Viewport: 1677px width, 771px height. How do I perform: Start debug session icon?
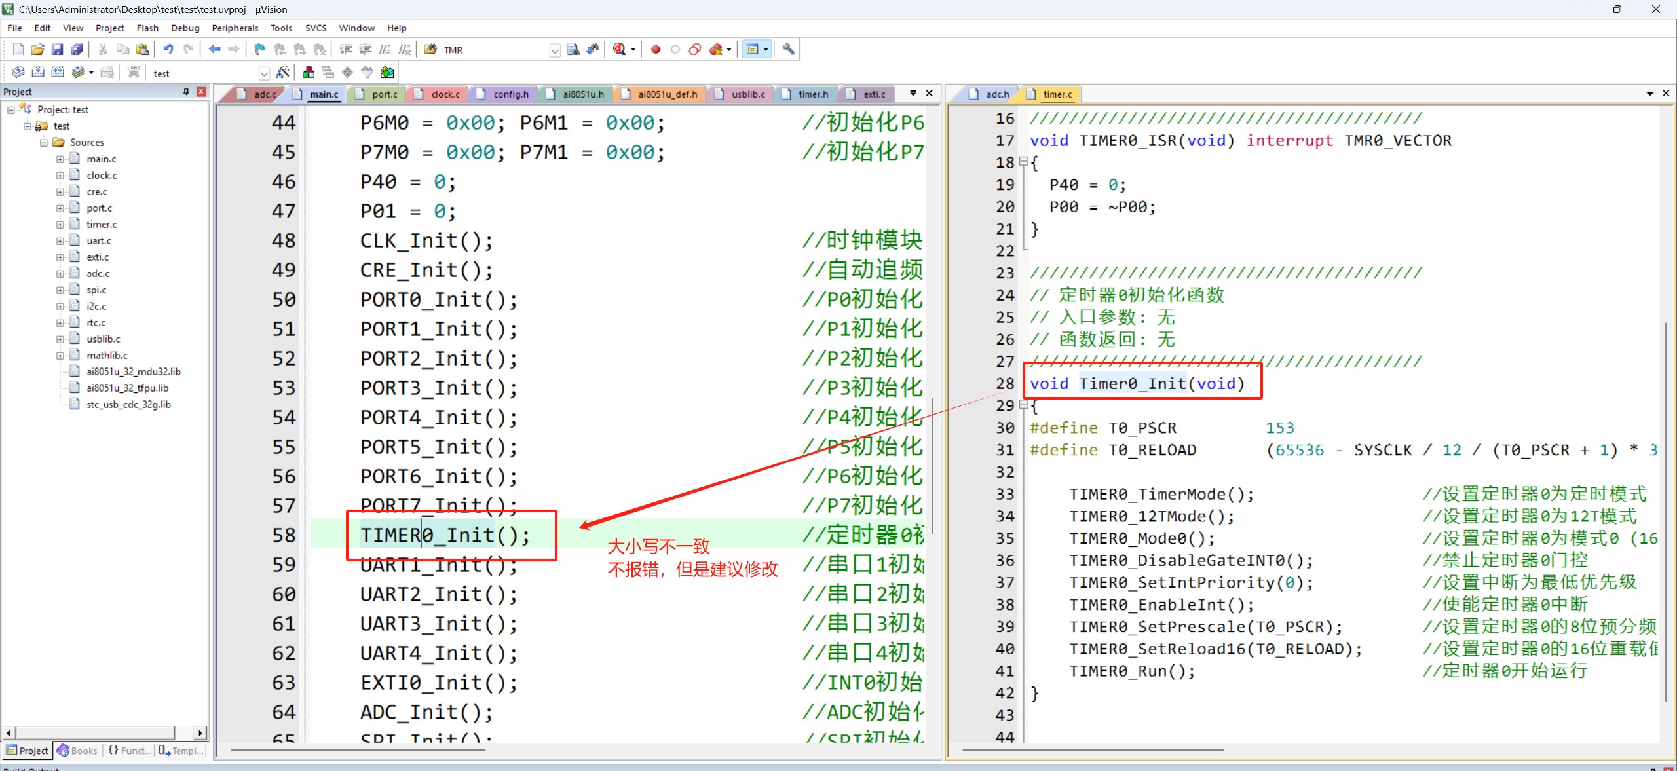pyautogui.click(x=619, y=49)
